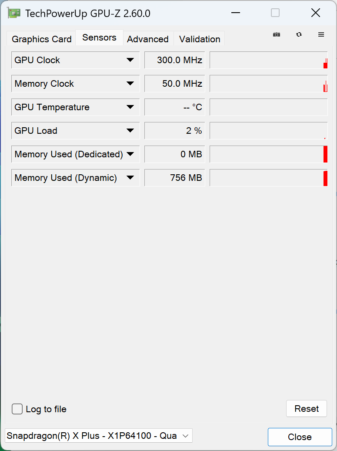Click the refresh sensors icon
The width and height of the screenshot is (337, 451).
299,35
